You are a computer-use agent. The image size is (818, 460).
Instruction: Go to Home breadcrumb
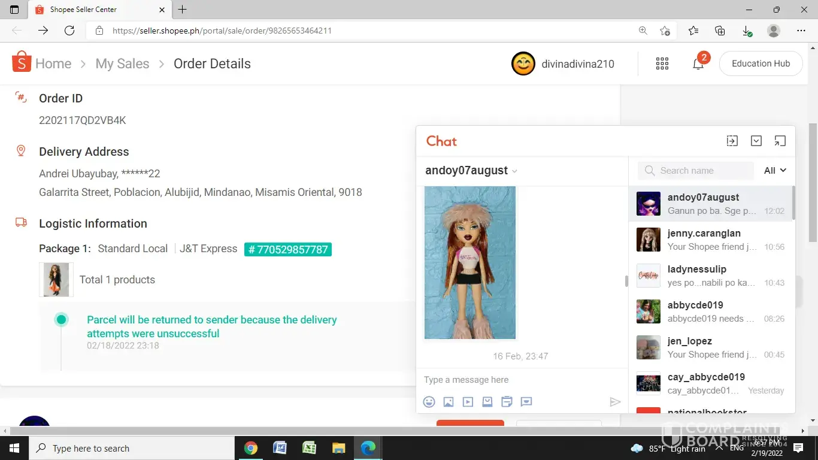click(x=53, y=63)
